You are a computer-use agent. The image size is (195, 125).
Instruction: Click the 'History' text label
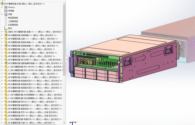11,7
